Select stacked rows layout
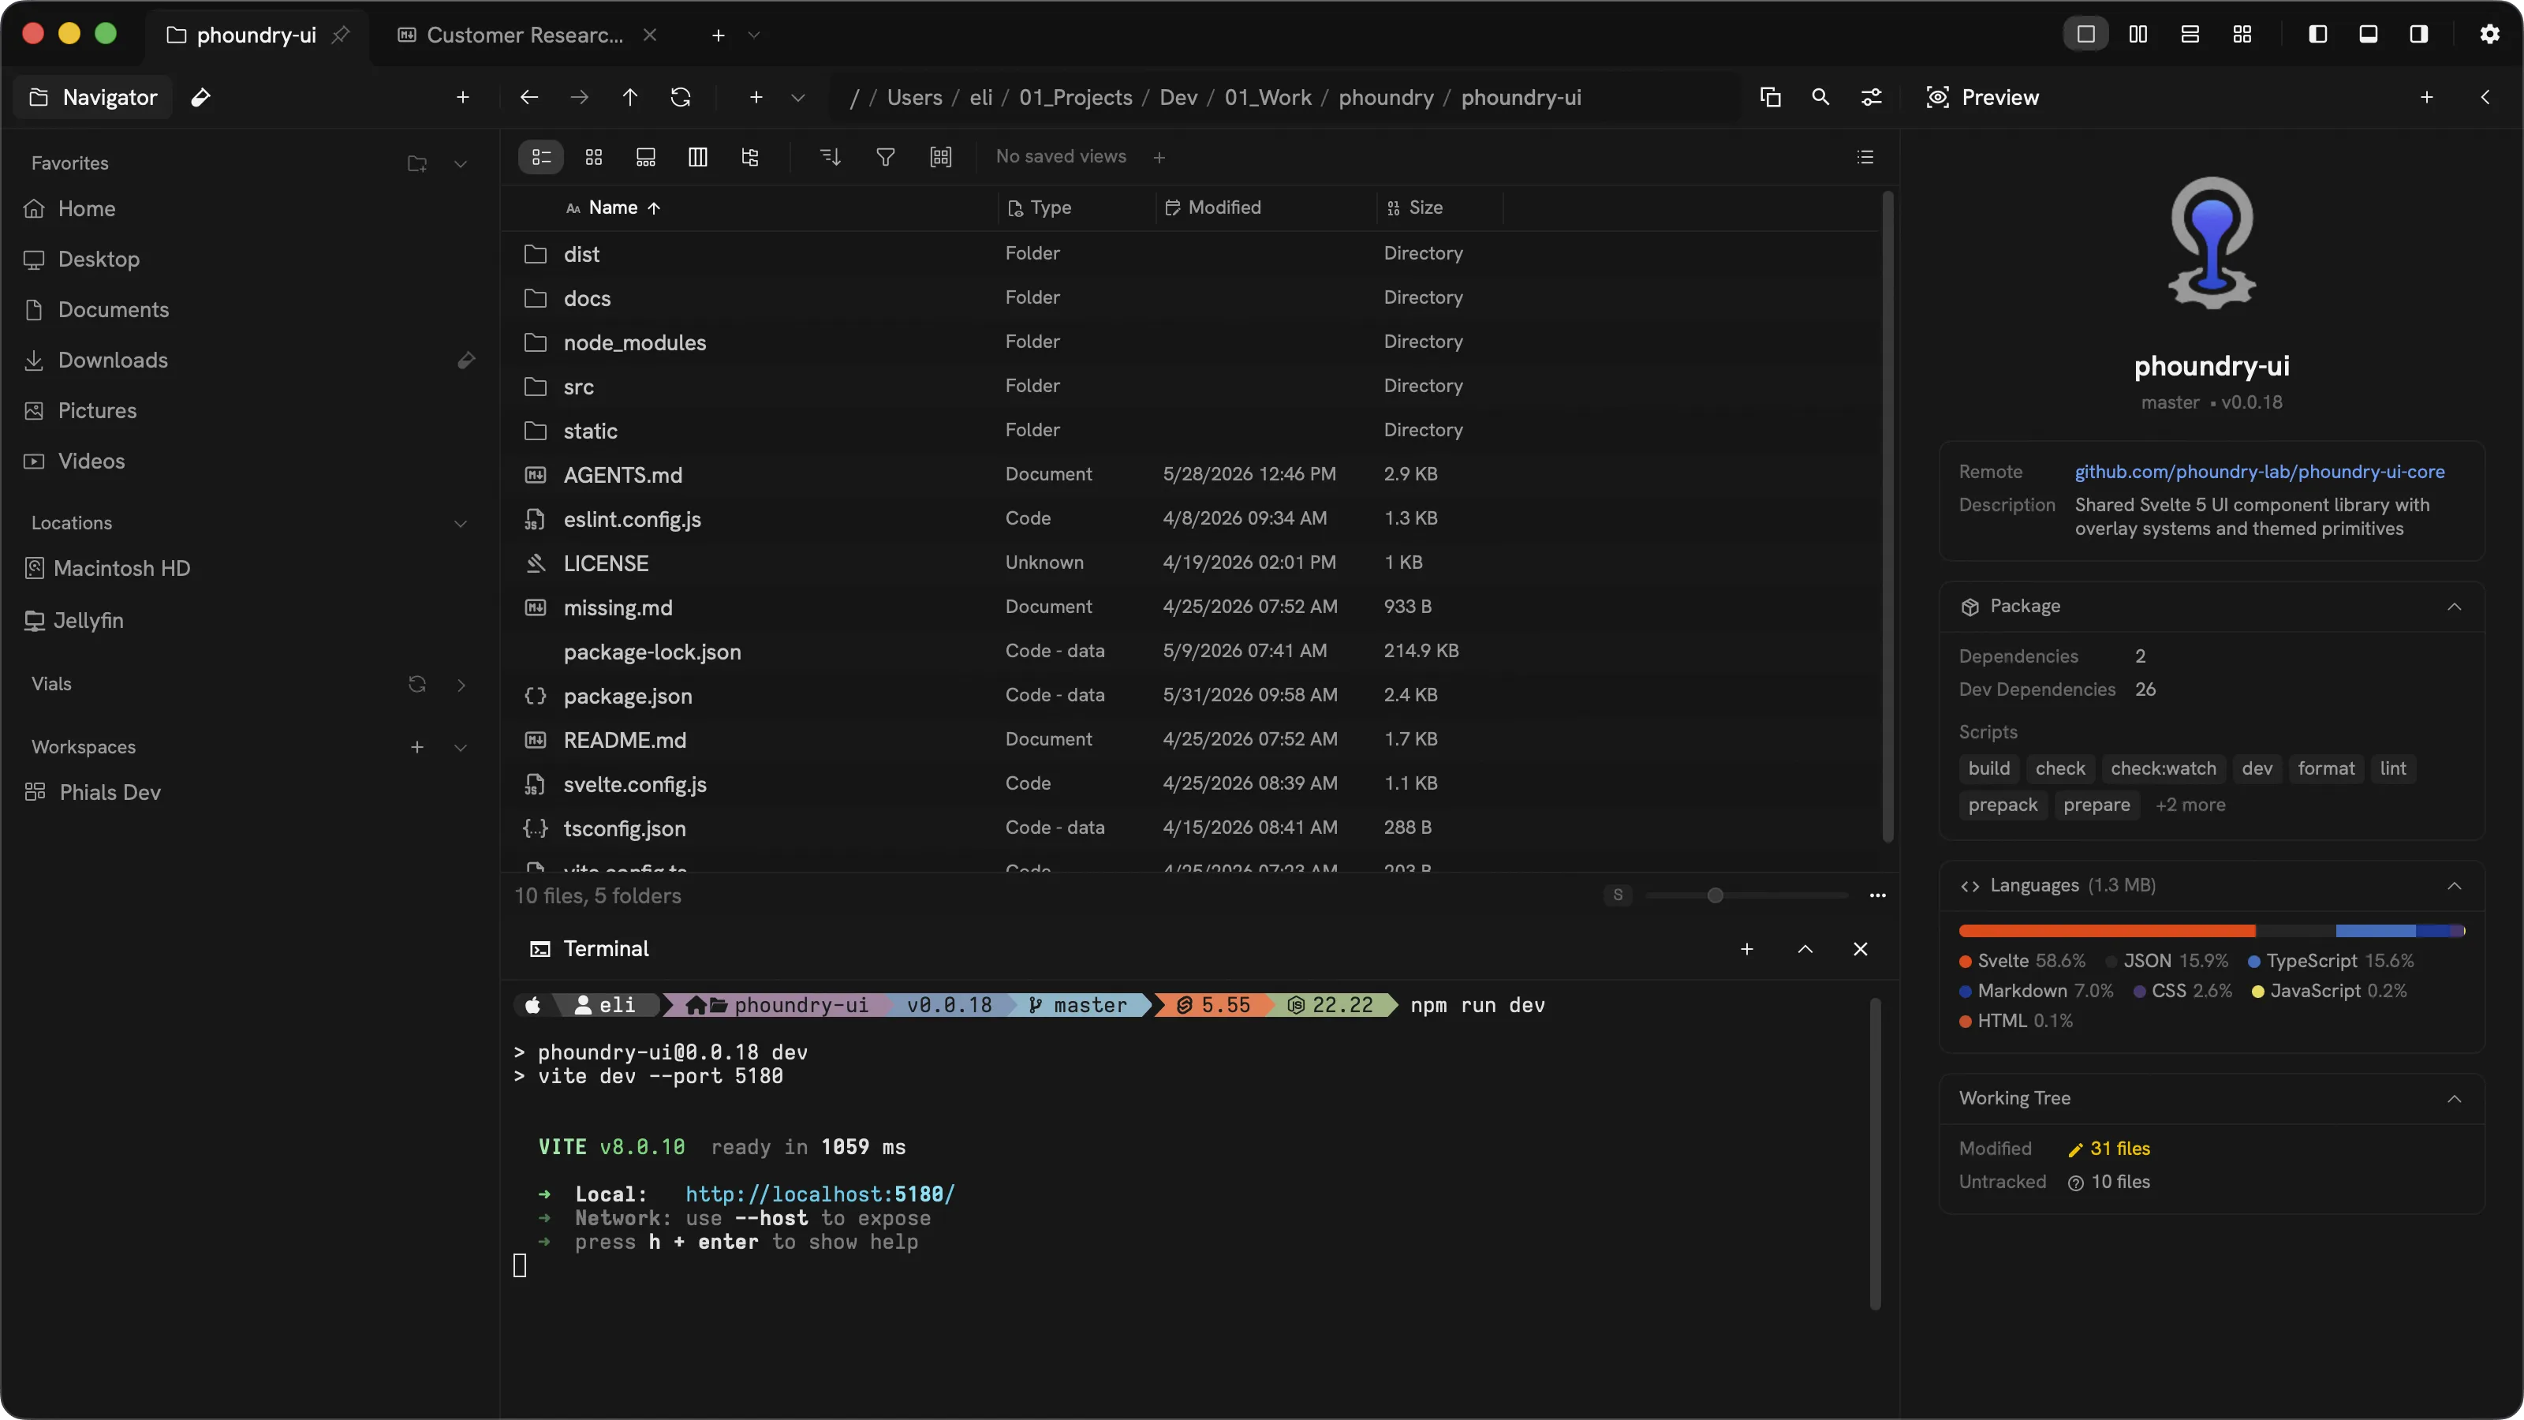 [x=2190, y=34]
